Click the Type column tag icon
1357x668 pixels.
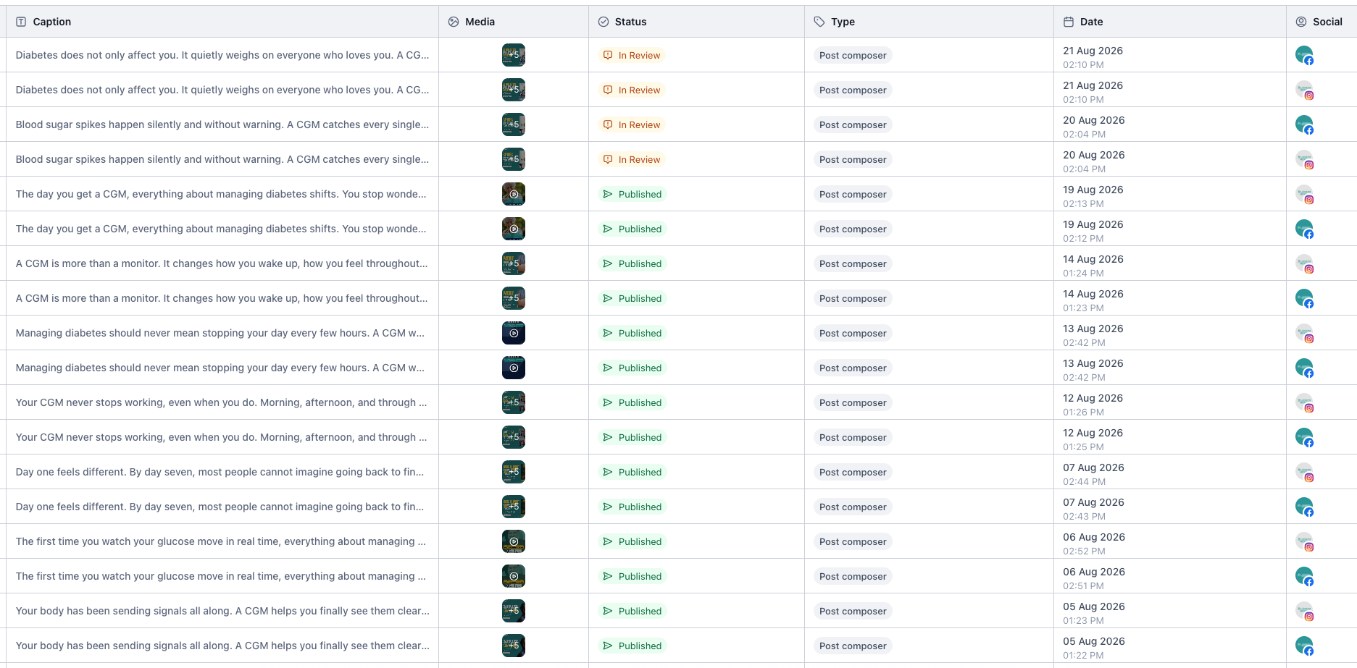(819, 22)
